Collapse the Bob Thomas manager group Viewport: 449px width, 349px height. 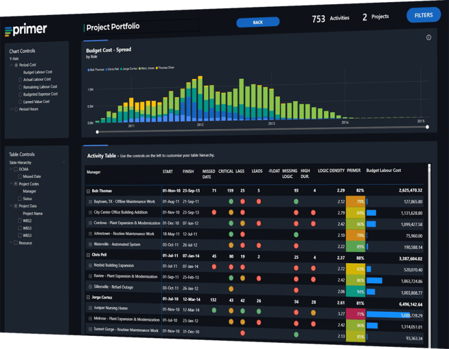pos(89,191)
